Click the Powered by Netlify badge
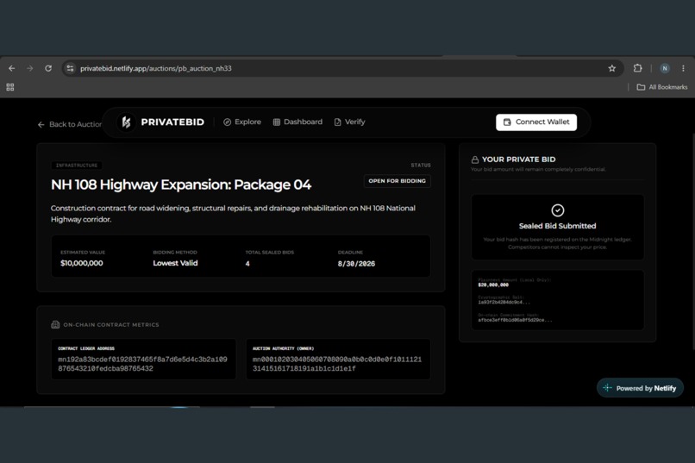Viewport: 695px width, 463px height. (x=640, y=388)
